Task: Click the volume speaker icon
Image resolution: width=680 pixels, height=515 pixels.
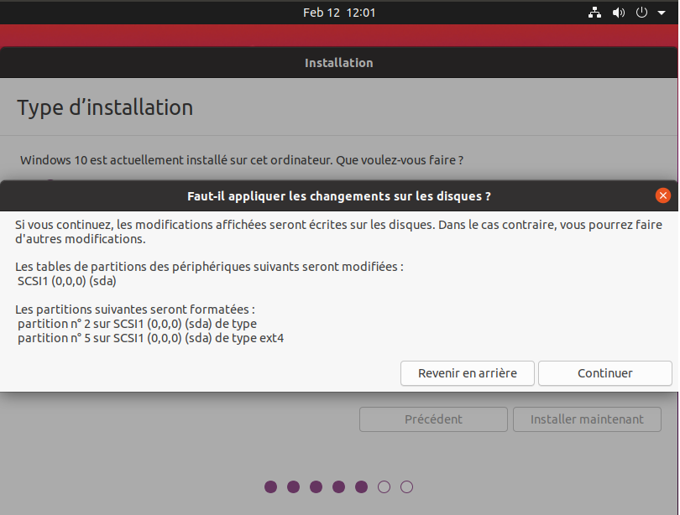Action: 619,13
